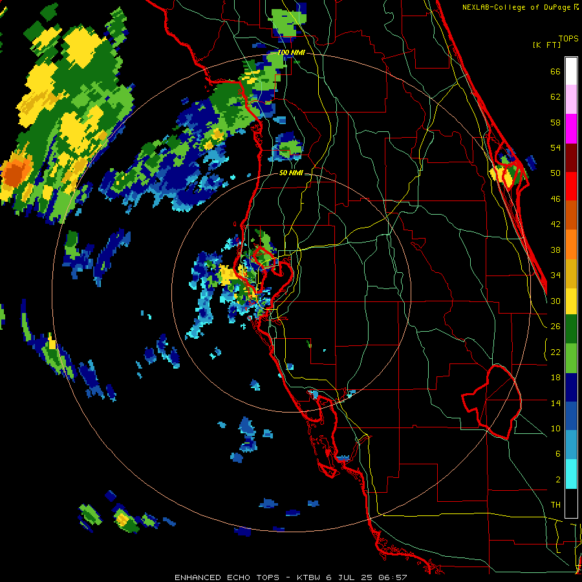
Task: Select the dark green legend swatch
Action: coord(571,329)
